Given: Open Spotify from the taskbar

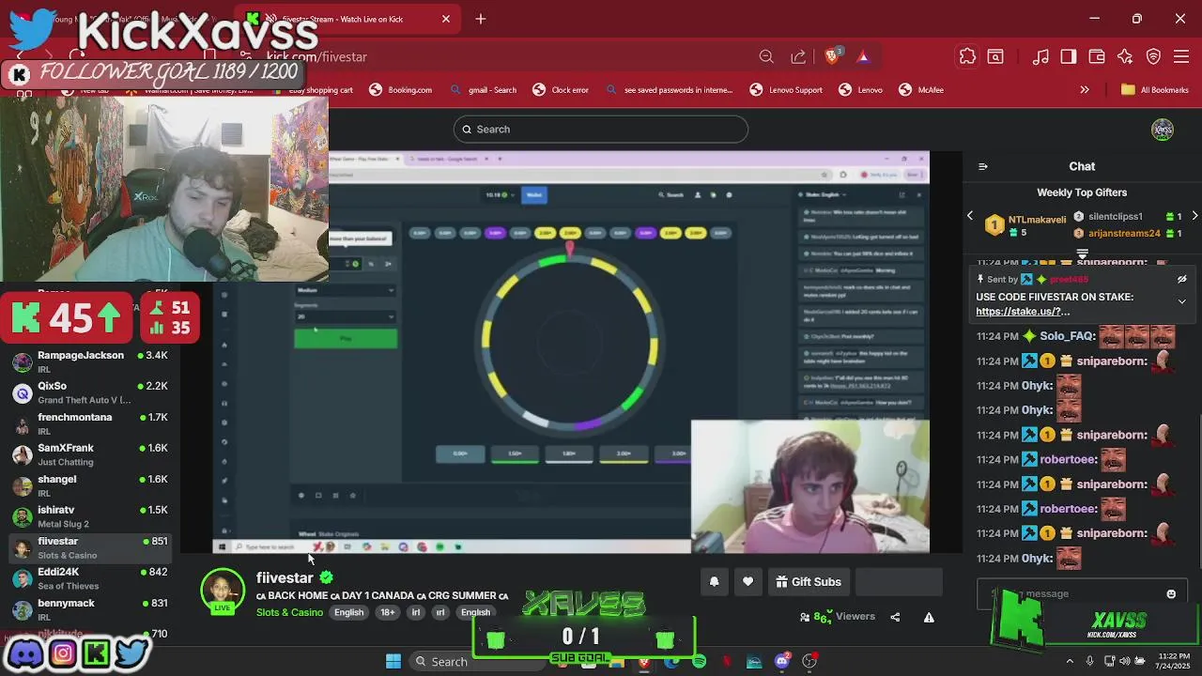Looking at the screenshot, I should click(x=700, y=662).
